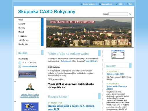Image resolution: width=148 pixels, height=111 pixels.
Task: Click the printer icon beside Tisk
Action: pos(127,4)
